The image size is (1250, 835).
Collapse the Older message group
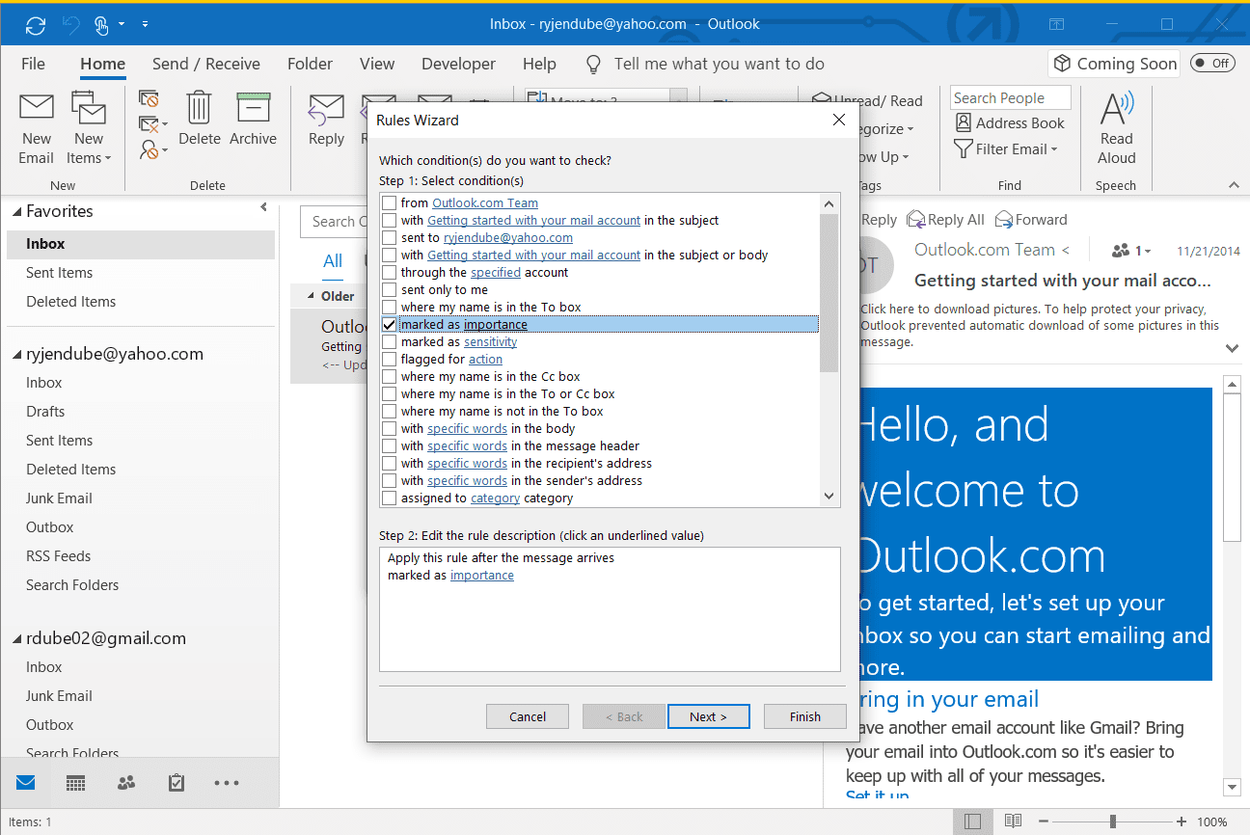click(311, 296)
